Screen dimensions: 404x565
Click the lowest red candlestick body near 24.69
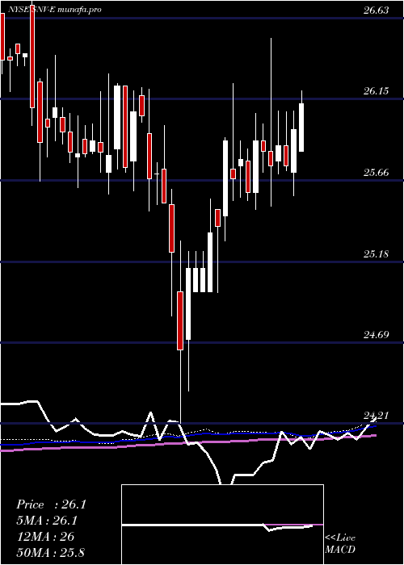pos(180,320)
